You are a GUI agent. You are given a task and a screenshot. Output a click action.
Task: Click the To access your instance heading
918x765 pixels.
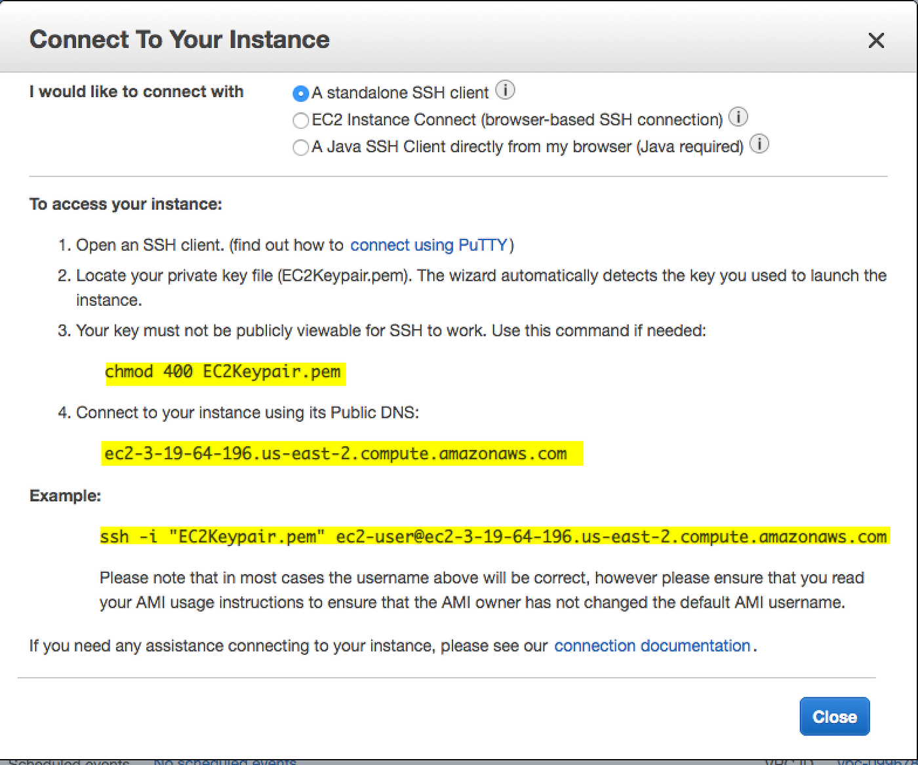click(x=126, y=204)
